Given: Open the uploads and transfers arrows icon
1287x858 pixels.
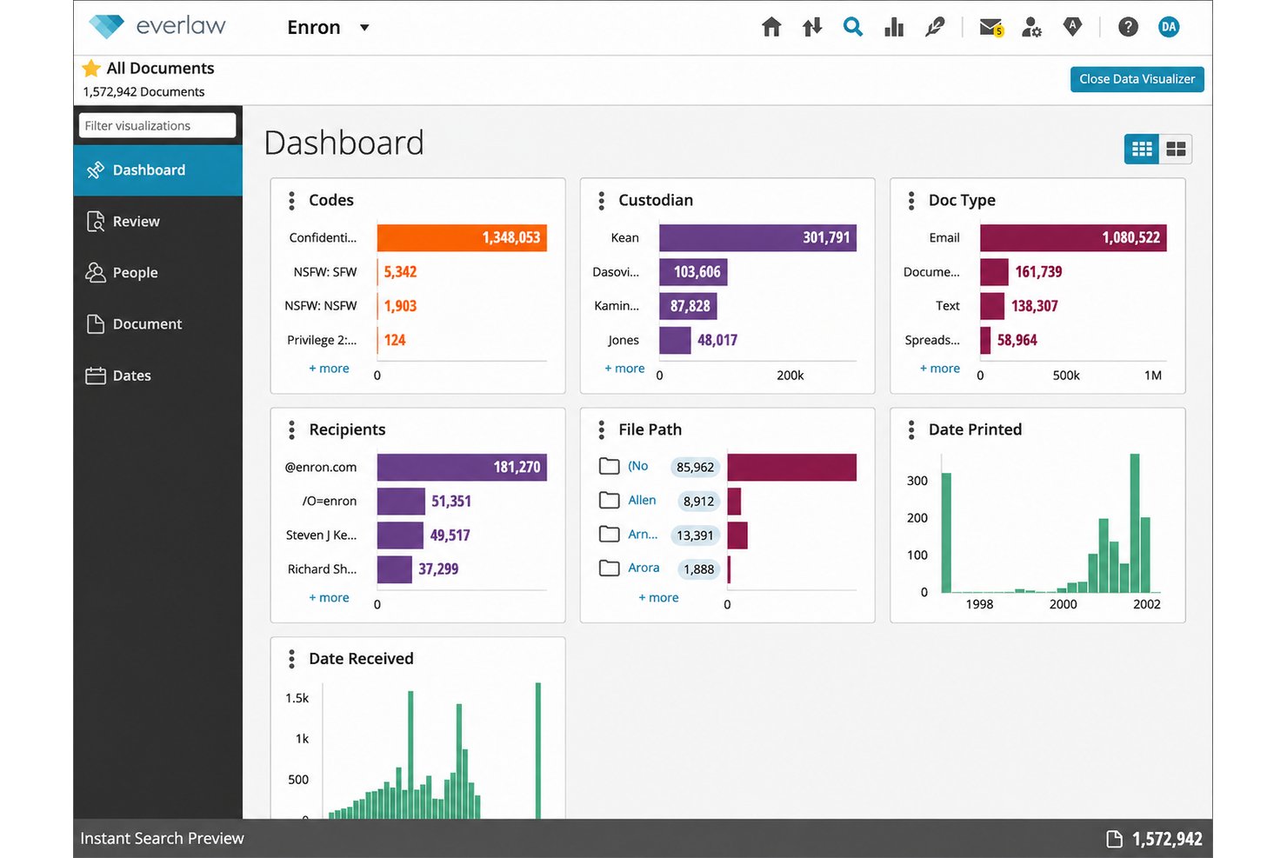Looking at the screenshot, I should point(812,27).
